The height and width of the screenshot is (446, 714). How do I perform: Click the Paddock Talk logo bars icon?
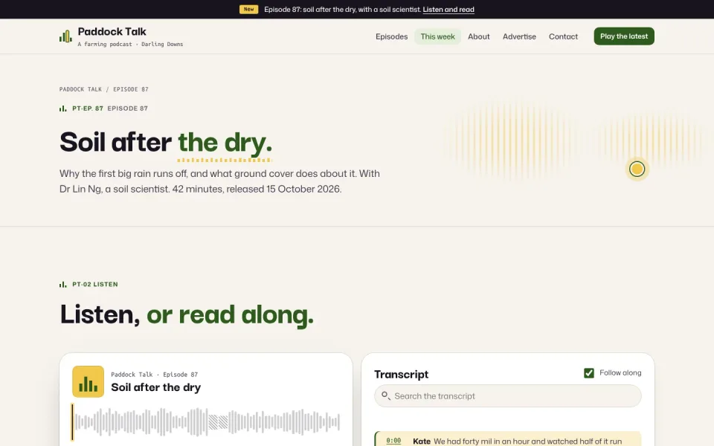pos(65,36)
